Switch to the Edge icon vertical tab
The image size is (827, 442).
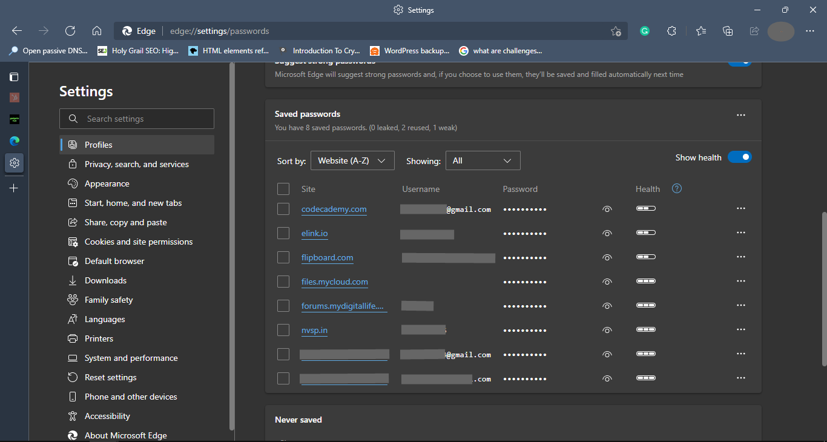14,141
